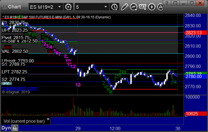
Task: Click the blue 2780.00 price marker
Action: pos(195,77)
